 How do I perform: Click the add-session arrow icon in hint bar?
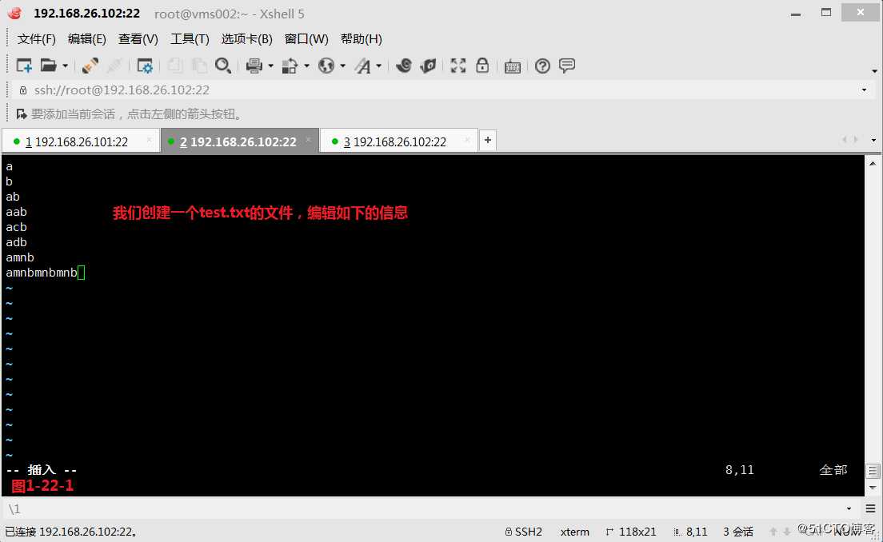22,114
